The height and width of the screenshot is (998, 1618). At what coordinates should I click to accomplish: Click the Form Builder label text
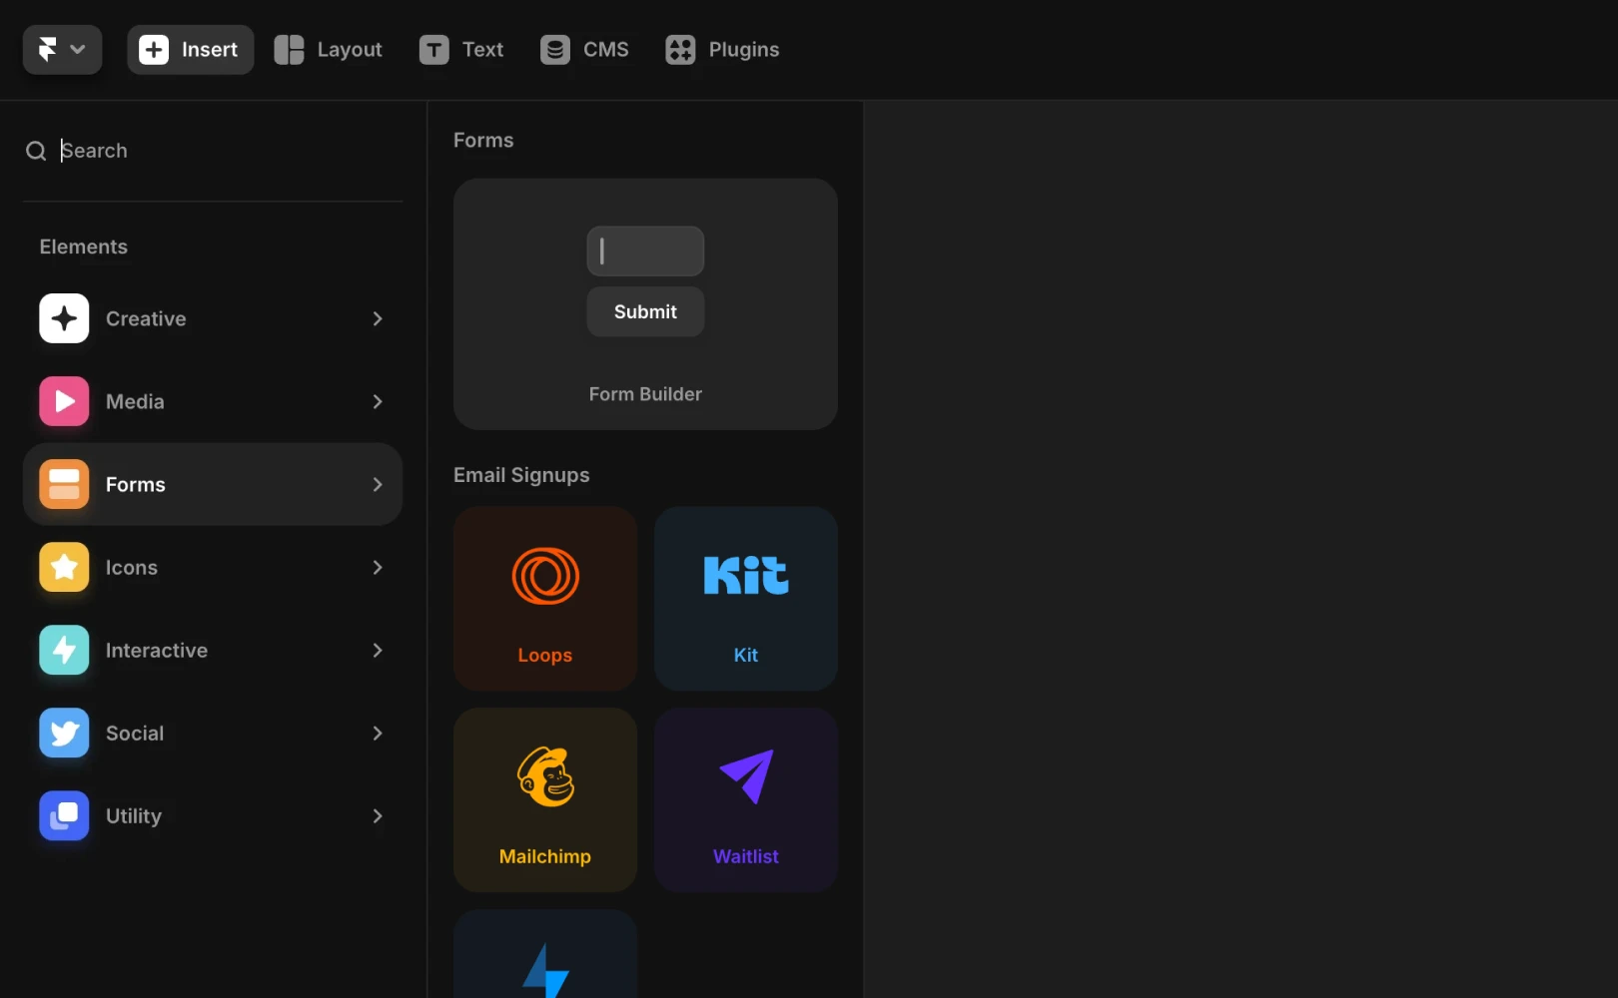(x=645, y=394)
